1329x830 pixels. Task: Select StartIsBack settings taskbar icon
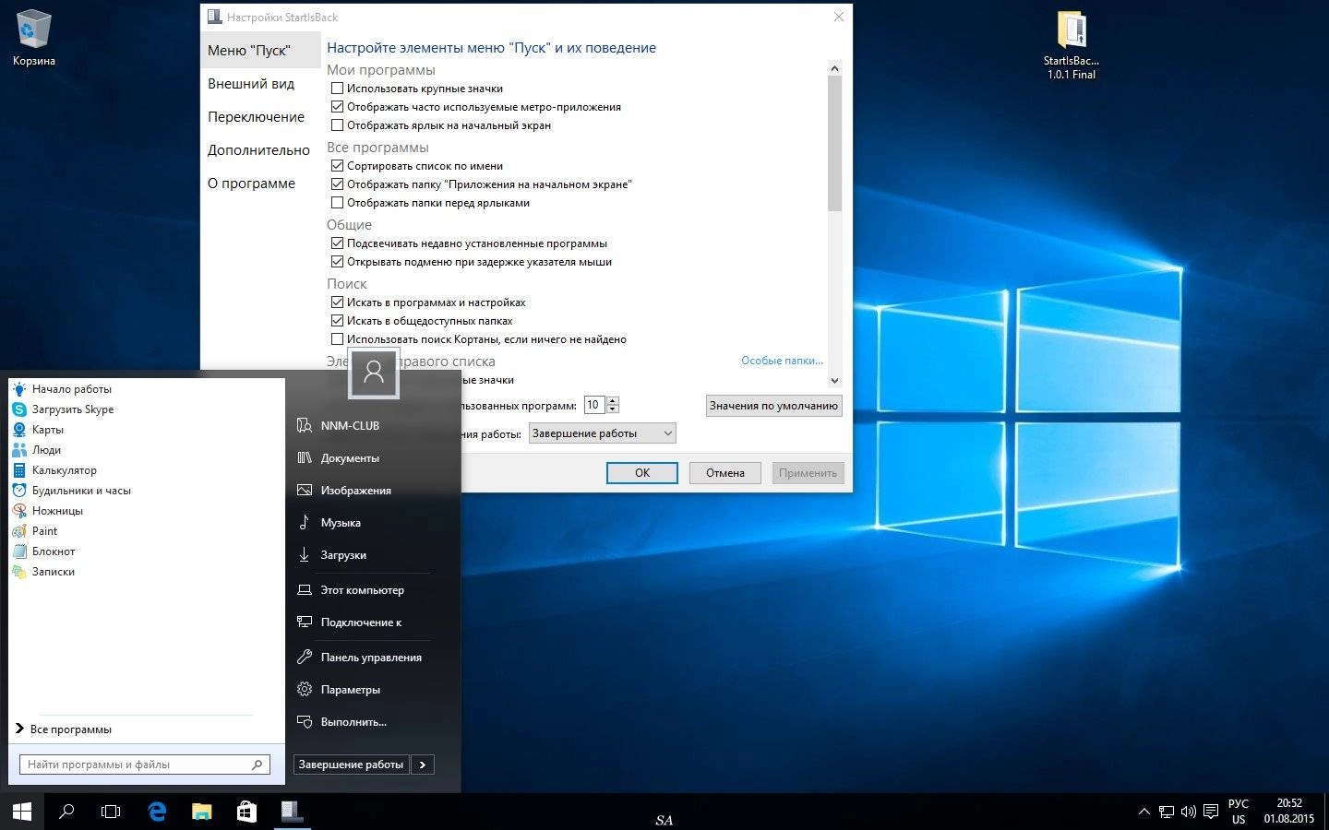click(x=292, y=812)
